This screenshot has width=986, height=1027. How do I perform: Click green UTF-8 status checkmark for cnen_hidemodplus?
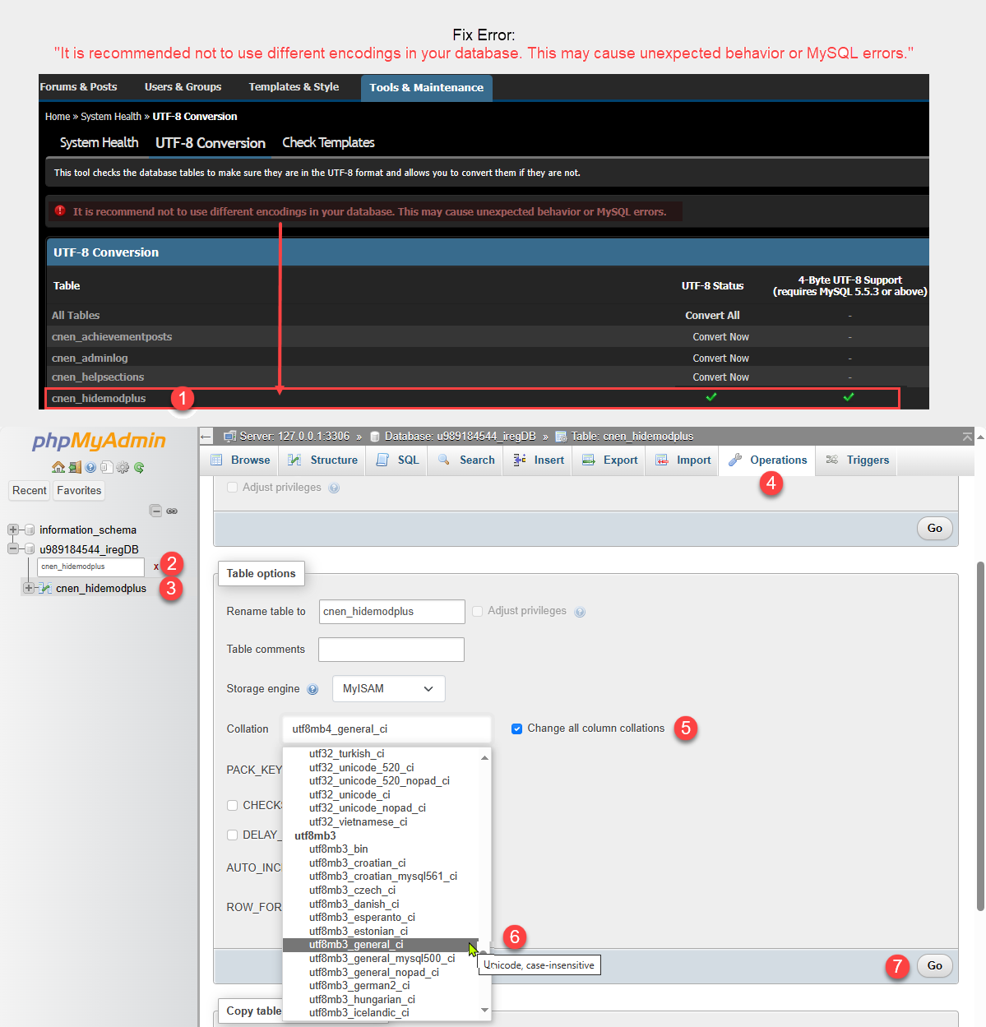[x=711, y=397]
